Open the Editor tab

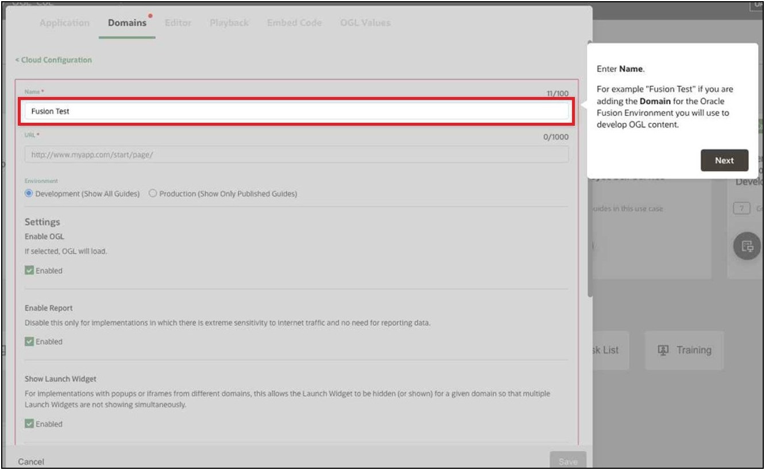coord(178,23)
